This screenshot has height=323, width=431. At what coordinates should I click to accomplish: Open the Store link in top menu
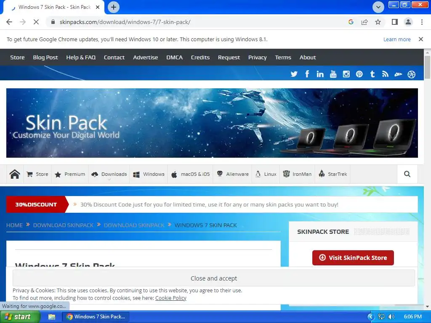point(17,57)
